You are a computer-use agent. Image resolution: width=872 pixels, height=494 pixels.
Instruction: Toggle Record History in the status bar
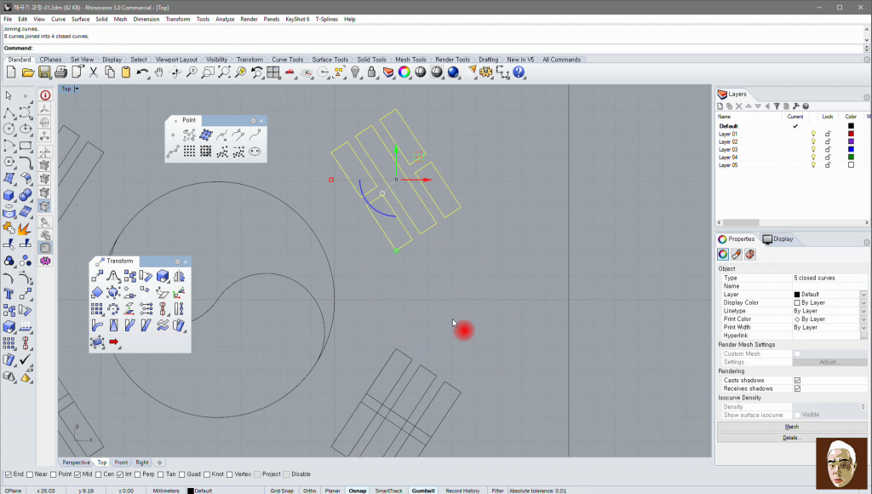coord(462,491)
